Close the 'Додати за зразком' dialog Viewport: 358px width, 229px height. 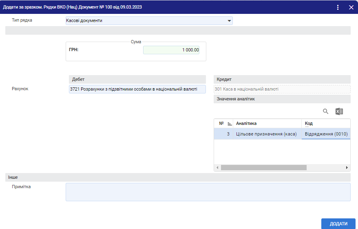[351, 7]
